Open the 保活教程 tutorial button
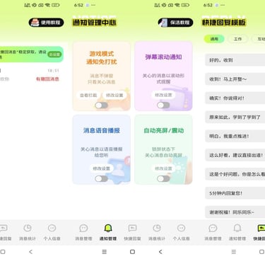 tap(175, 23)
